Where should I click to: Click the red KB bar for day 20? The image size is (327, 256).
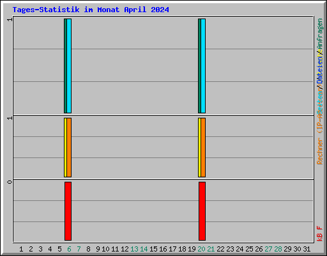[x=202, y=211]
